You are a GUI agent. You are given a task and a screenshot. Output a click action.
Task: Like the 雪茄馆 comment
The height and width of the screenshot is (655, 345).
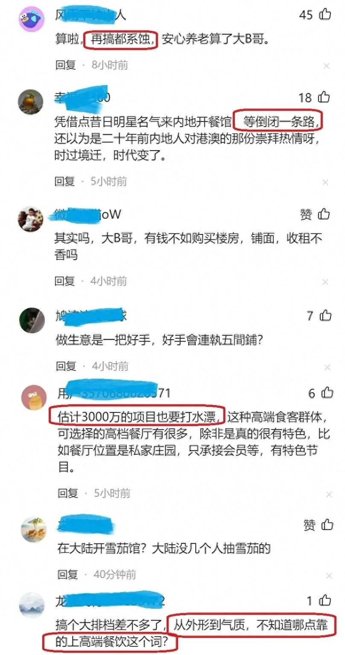click(327, 525)
